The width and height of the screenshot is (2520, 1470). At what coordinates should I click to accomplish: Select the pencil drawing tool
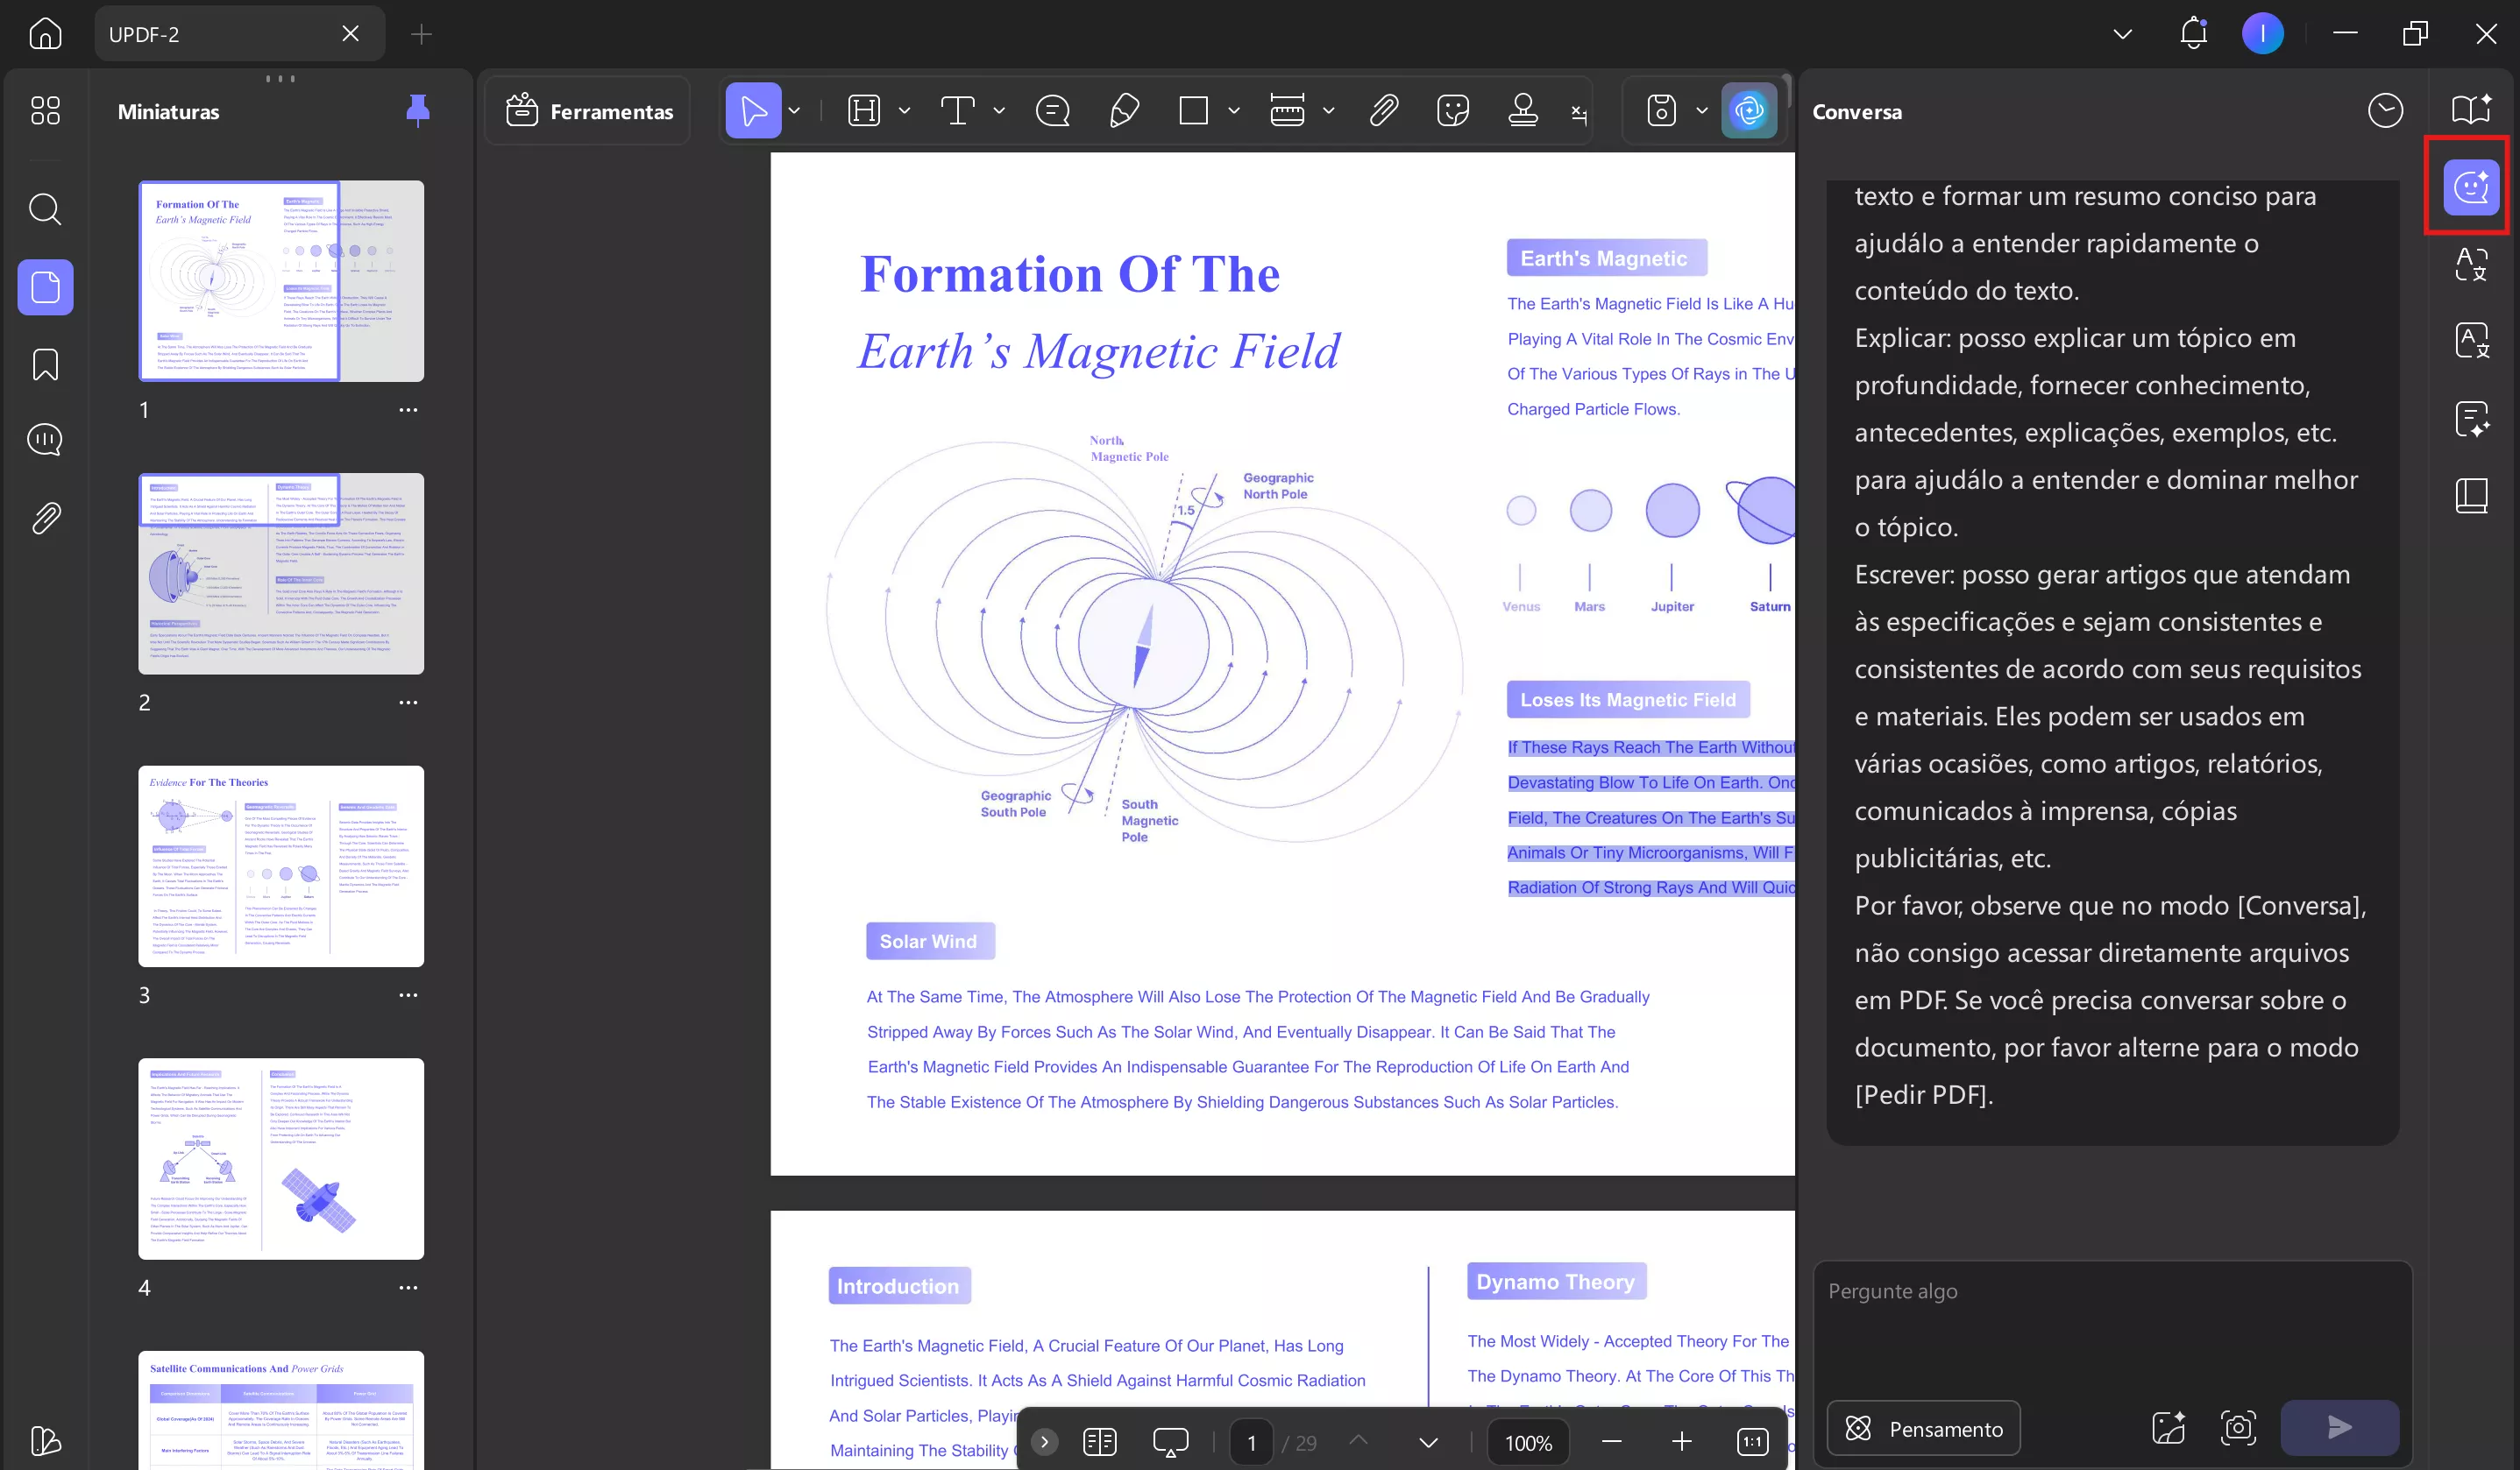pyautogui.click(x=1124, y=111)
